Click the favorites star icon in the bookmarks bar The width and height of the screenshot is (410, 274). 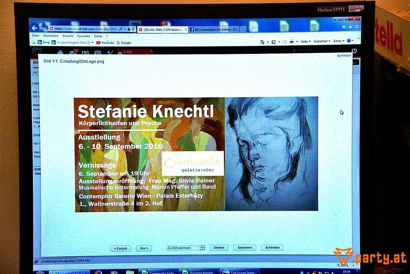(33, 42)
